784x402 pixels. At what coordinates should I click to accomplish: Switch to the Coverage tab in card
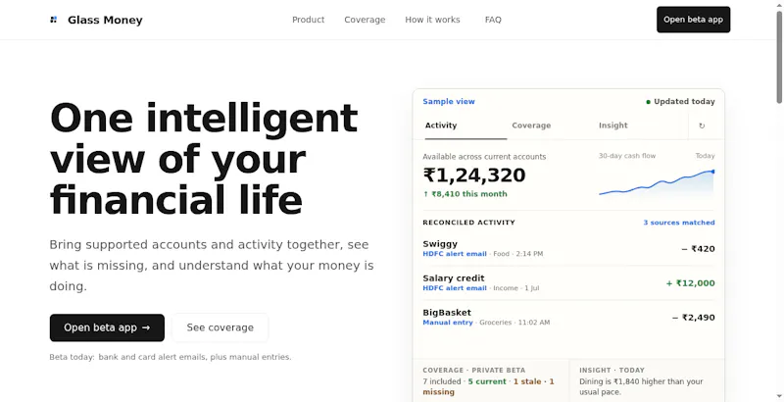531,126
